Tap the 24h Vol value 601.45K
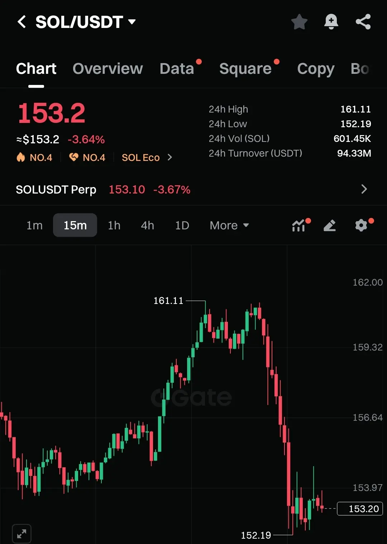Screen dimensions: 387x544 point(352,139)
